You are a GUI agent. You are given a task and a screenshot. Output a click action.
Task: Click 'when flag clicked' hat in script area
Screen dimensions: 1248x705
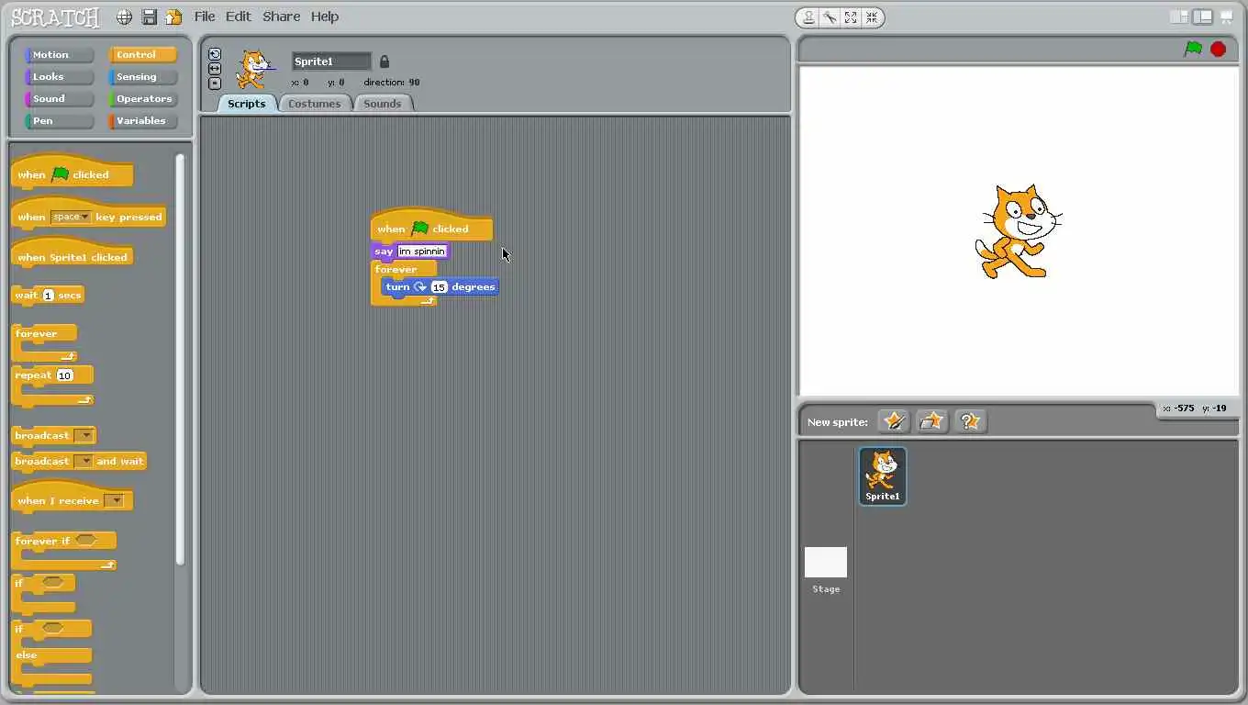[x=431, y=226]
